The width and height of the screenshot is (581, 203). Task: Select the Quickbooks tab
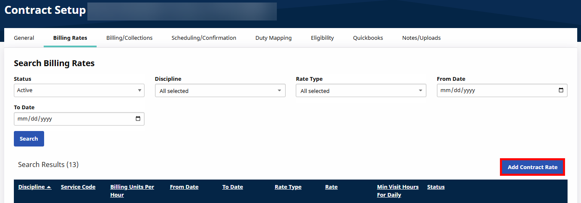point(368,38)
